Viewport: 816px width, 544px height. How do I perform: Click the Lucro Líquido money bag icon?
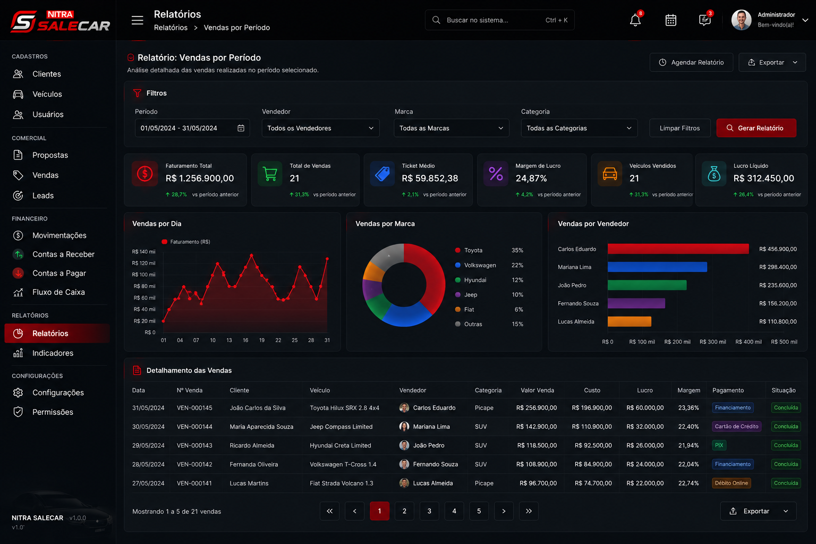(714, 174)
